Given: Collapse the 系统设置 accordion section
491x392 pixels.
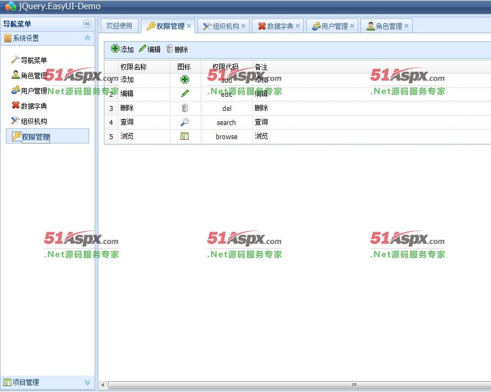Looking at the screenshot, I should click(x=88, y=38).
